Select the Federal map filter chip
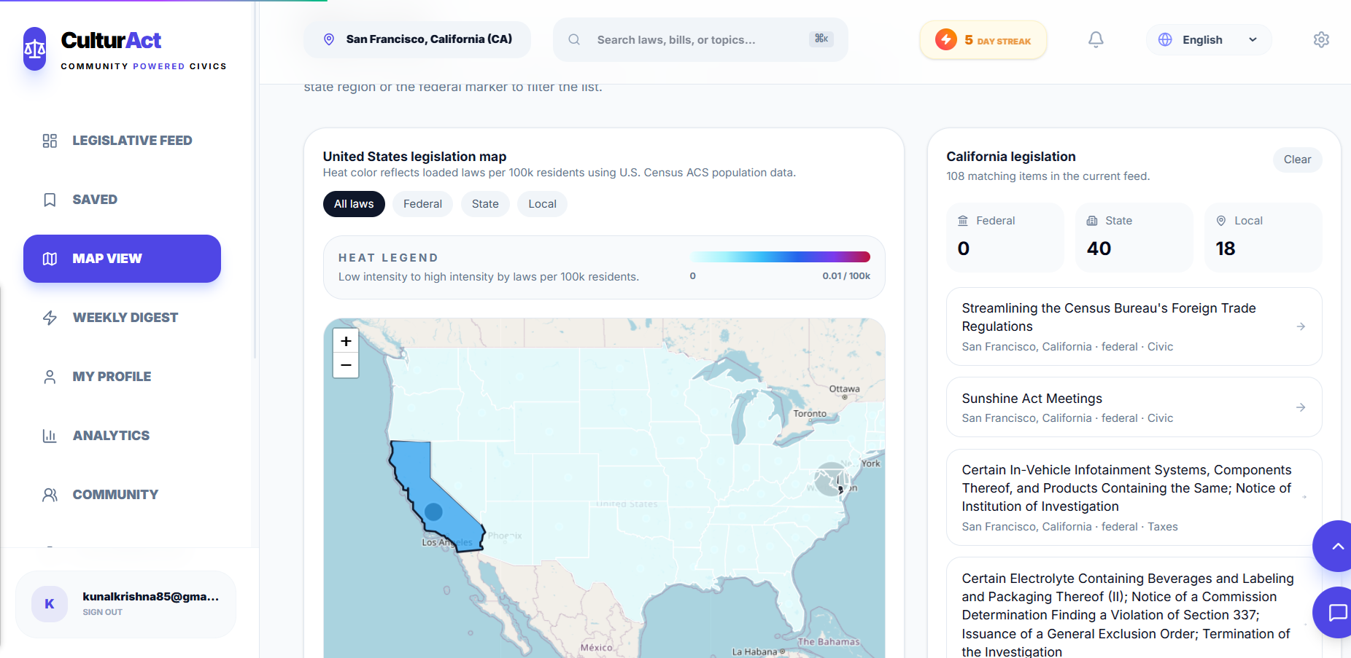 click(x=422, y=204)
